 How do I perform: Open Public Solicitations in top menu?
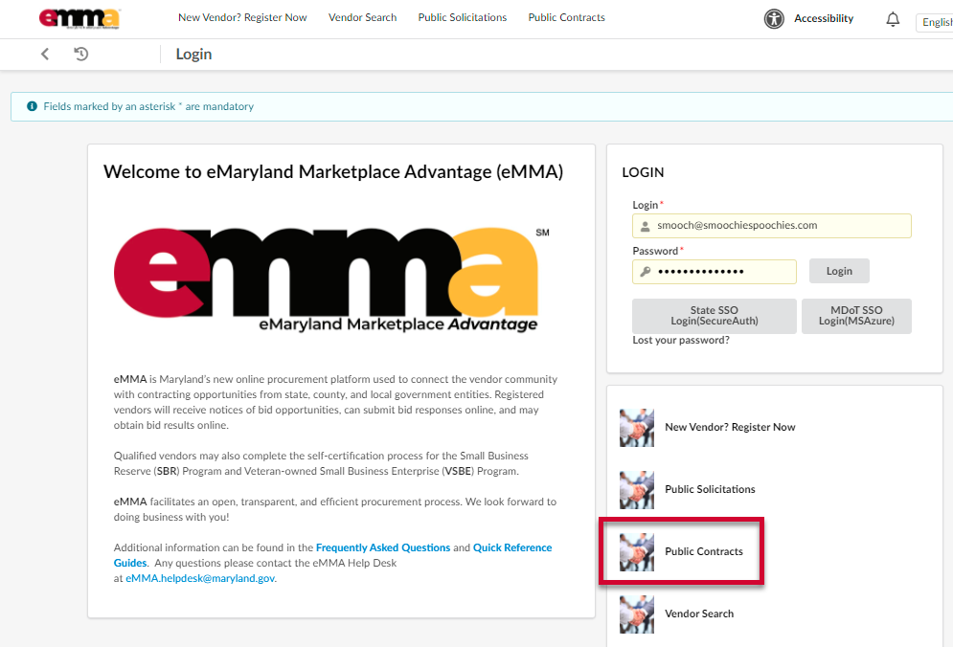coord(462,17)
